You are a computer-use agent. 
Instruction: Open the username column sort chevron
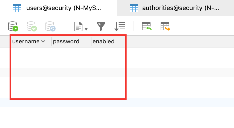(43, 41)
